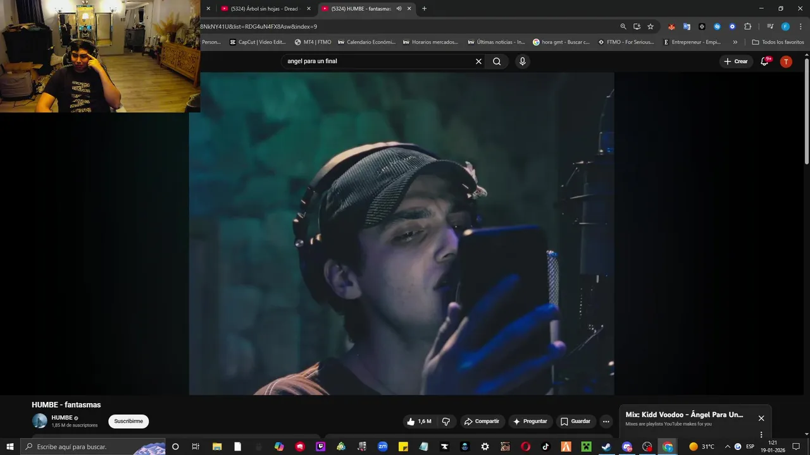Viewport: 810px width, 455px height.
Task: Open the Chrome profile menu
Action: [785, 27]
